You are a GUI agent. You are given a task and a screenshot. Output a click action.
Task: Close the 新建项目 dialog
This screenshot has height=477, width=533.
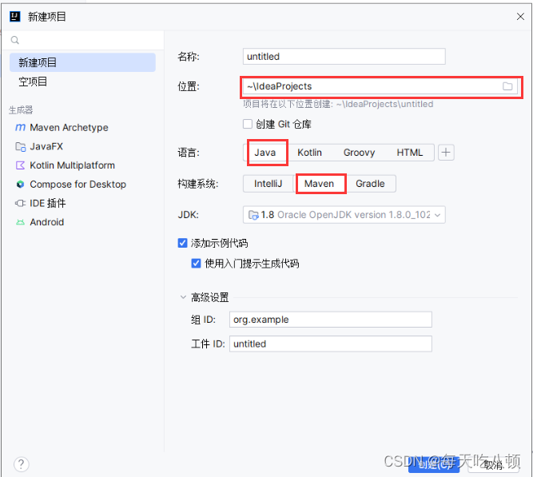520,16
